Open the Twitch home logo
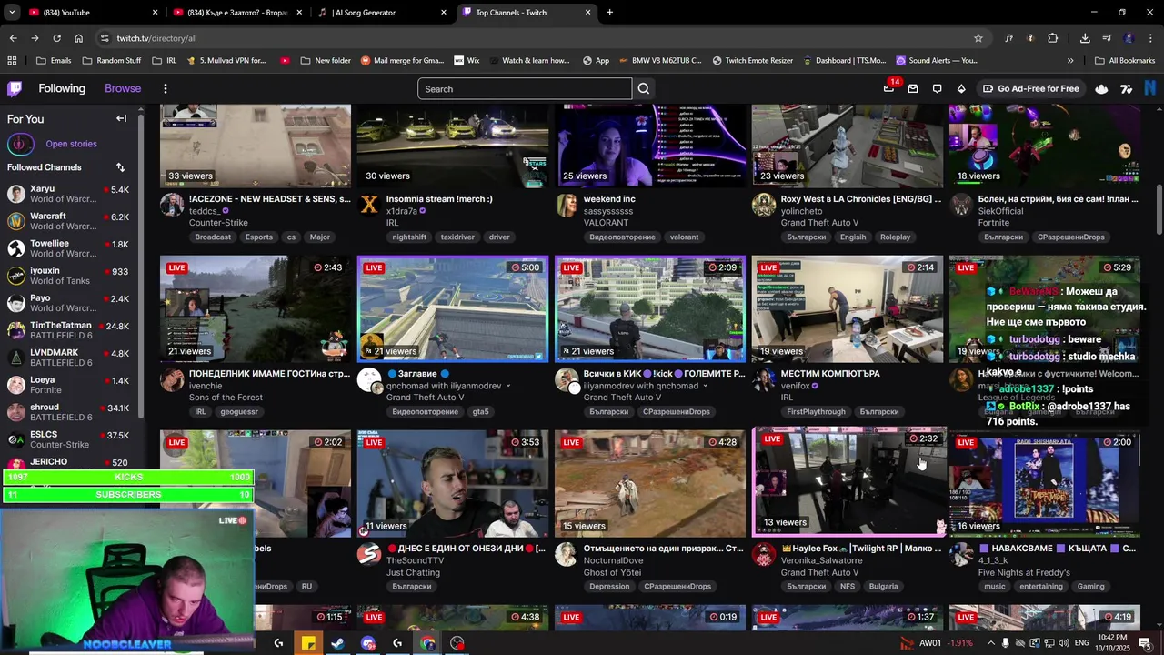 pyautogui.click(x=15, y=88)
